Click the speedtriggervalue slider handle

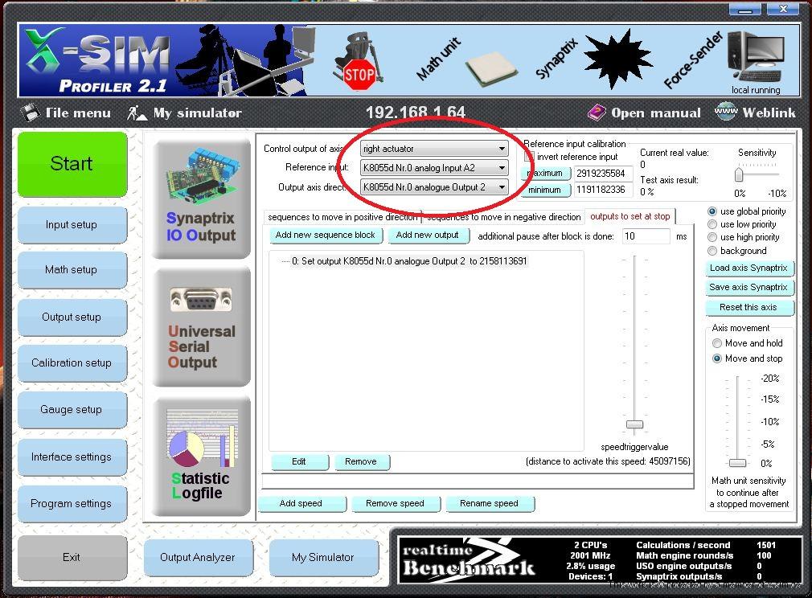[x=635, y=424]
